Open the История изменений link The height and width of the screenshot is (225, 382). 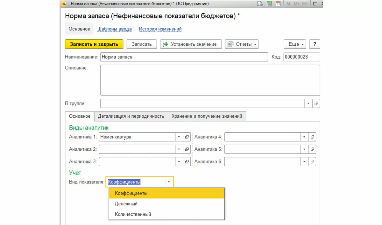[160, 29]
